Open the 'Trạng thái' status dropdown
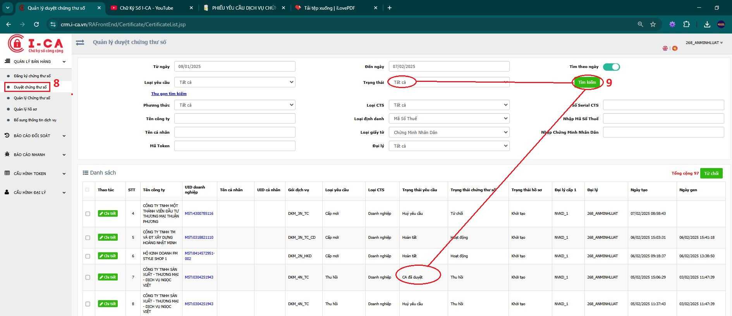Image resolution: width=732 pixels, height=316 pixels. point(449,82)
